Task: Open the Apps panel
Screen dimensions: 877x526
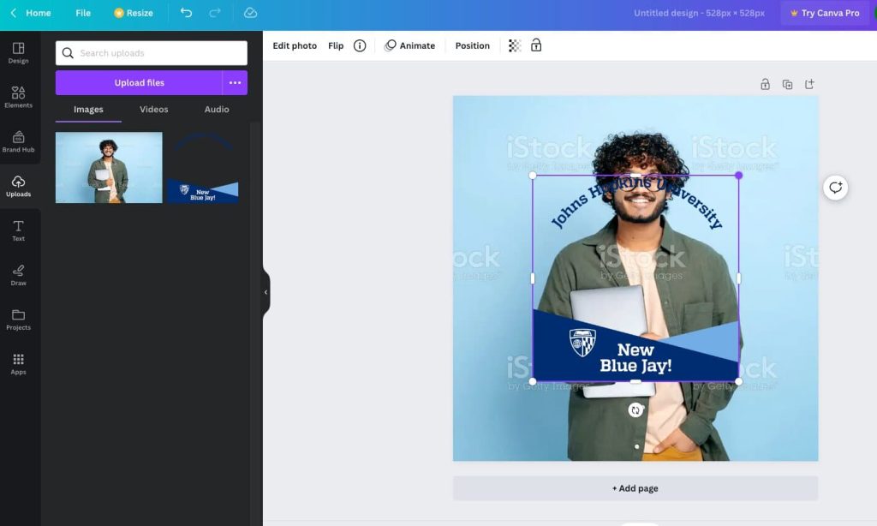Action: click(19, 364)
